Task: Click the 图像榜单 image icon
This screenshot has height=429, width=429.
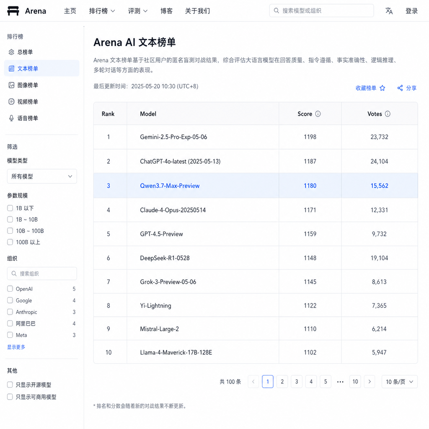Action: click(x=11, y=85)
